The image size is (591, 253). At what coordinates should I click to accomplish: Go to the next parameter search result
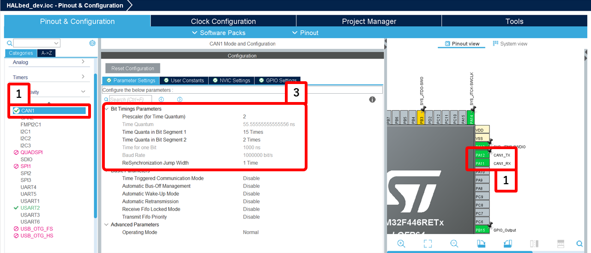coord(180,99)
